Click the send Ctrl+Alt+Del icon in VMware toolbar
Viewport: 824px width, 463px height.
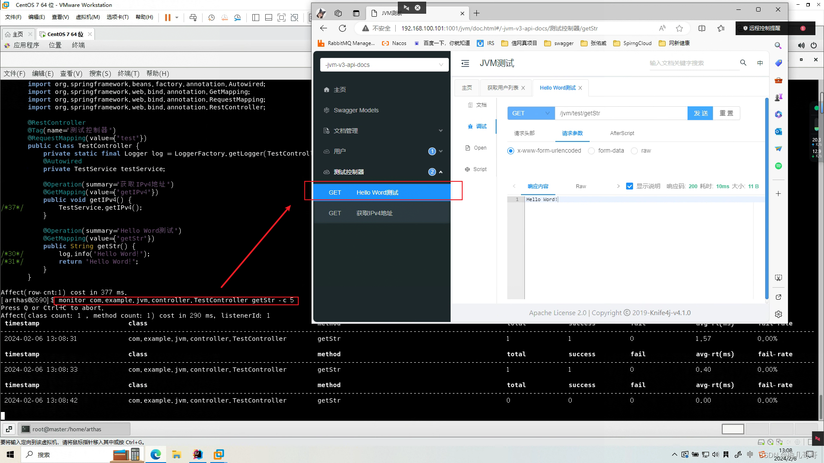point(193,17)
